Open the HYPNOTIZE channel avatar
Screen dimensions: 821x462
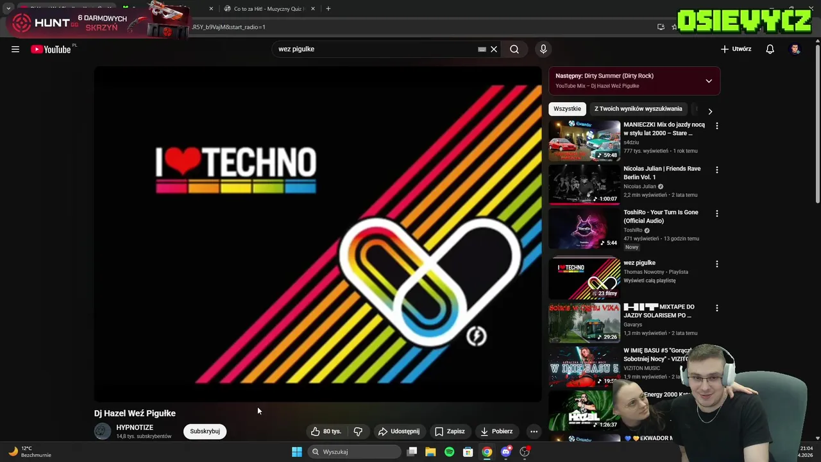coord(103,431)
